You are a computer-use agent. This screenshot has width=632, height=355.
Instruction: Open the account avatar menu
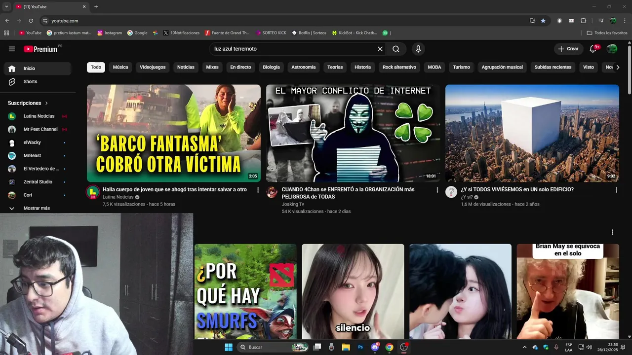pyautogui.click(x=612, y=49)
